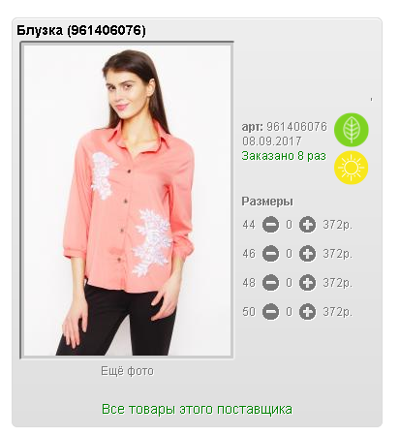Remove one item of size 48

click(270, 283)
